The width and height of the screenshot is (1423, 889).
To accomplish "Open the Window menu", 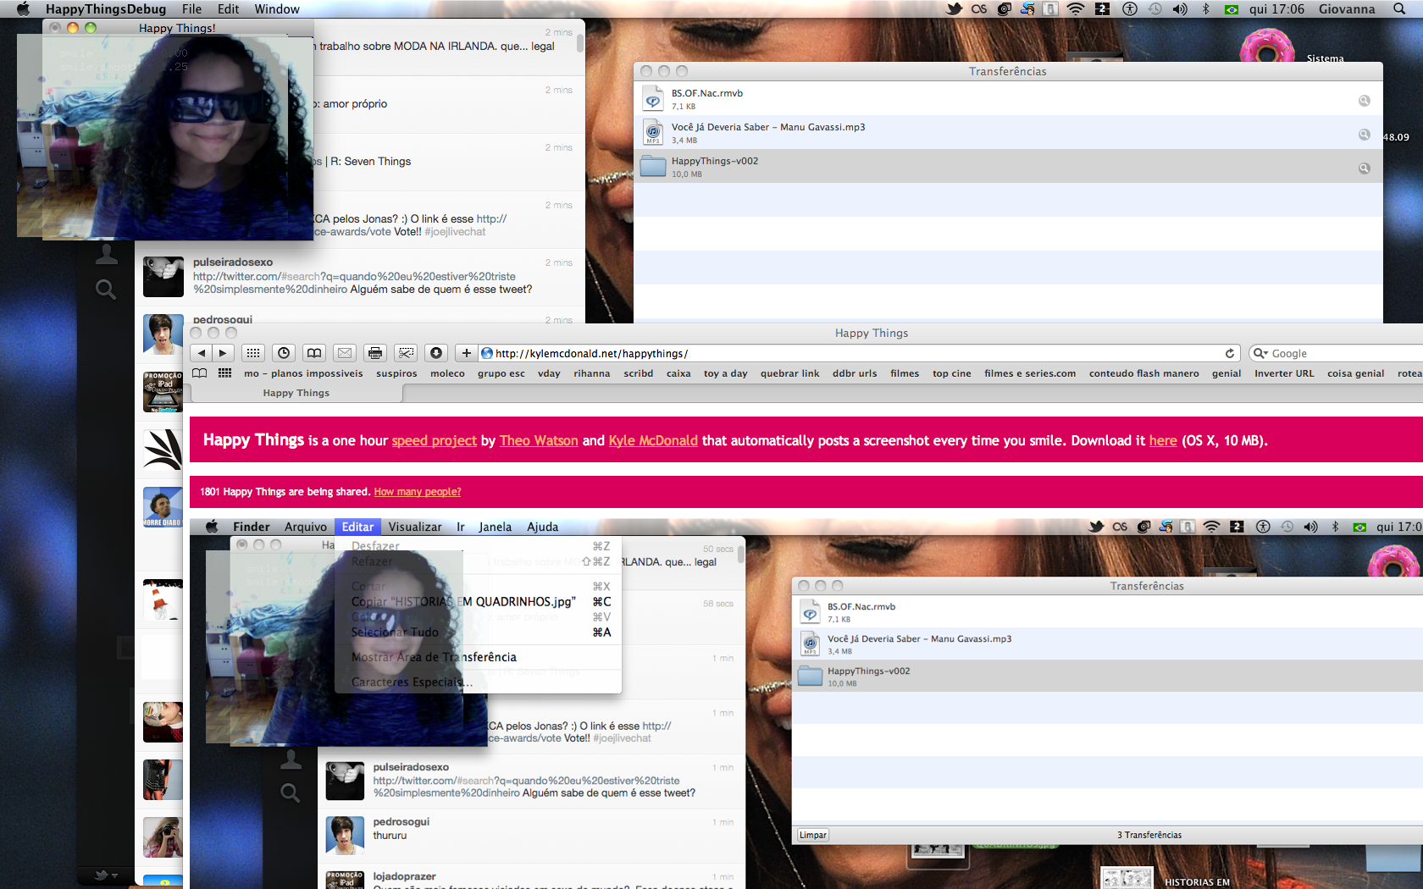I will click(x=277, y=9).
